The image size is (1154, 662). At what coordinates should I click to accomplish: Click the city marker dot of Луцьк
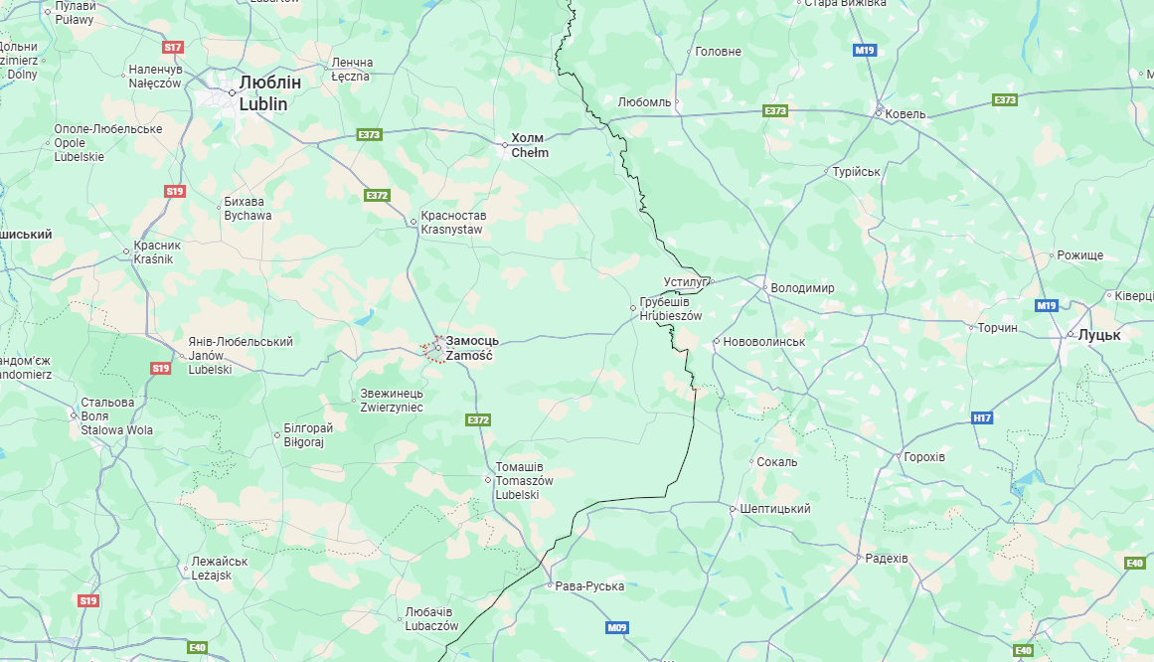click(x=1071, y=335)
